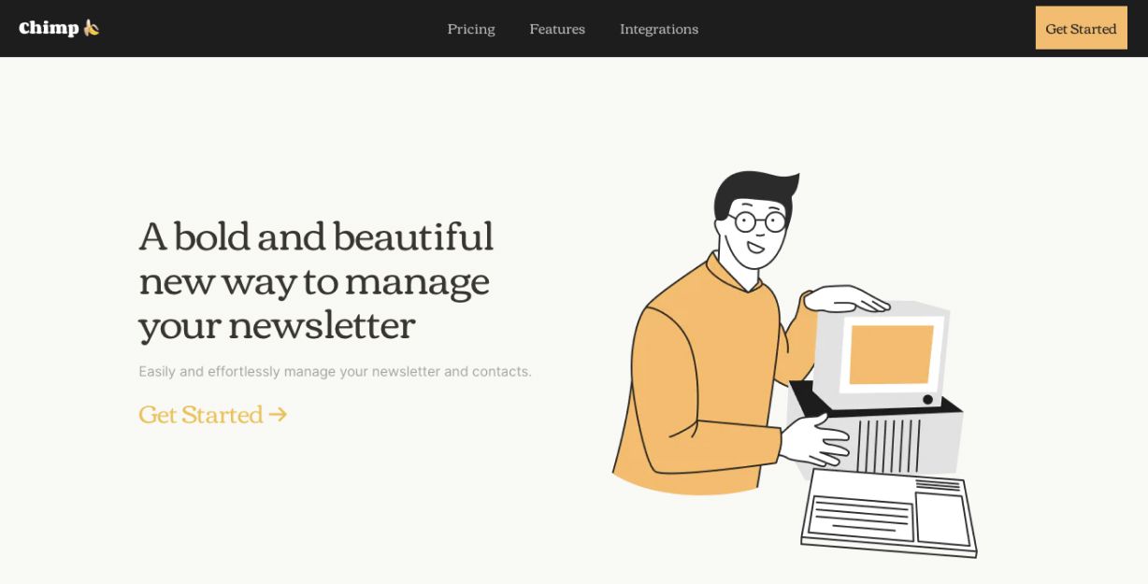Click the hand holding the computer base
Image resolution: width=1148 pixels, height=584 pixels.
tap(815, 439)
